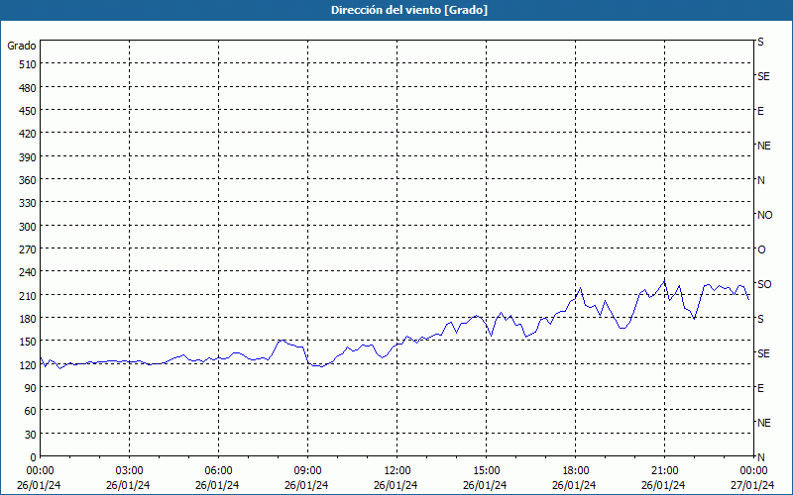Click the 26/01/24 date under 12:00
Screen dimensions: 793x495
396,485
